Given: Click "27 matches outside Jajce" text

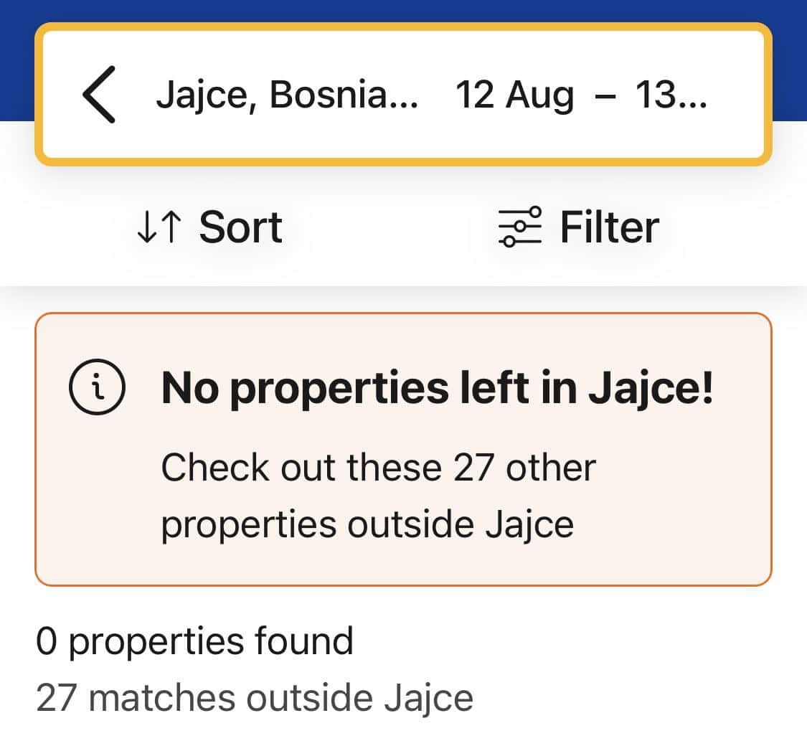Looking at the screenshot, I should pyautogui.click(x=254, y=698).
